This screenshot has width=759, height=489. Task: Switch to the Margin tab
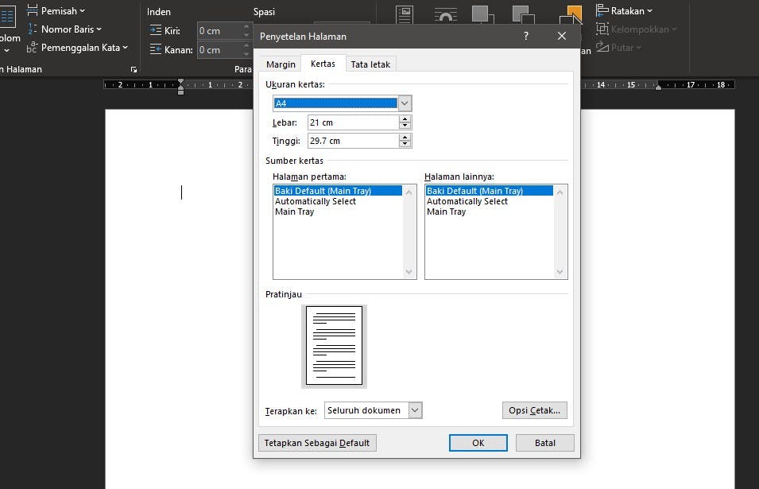pos(281,64)
